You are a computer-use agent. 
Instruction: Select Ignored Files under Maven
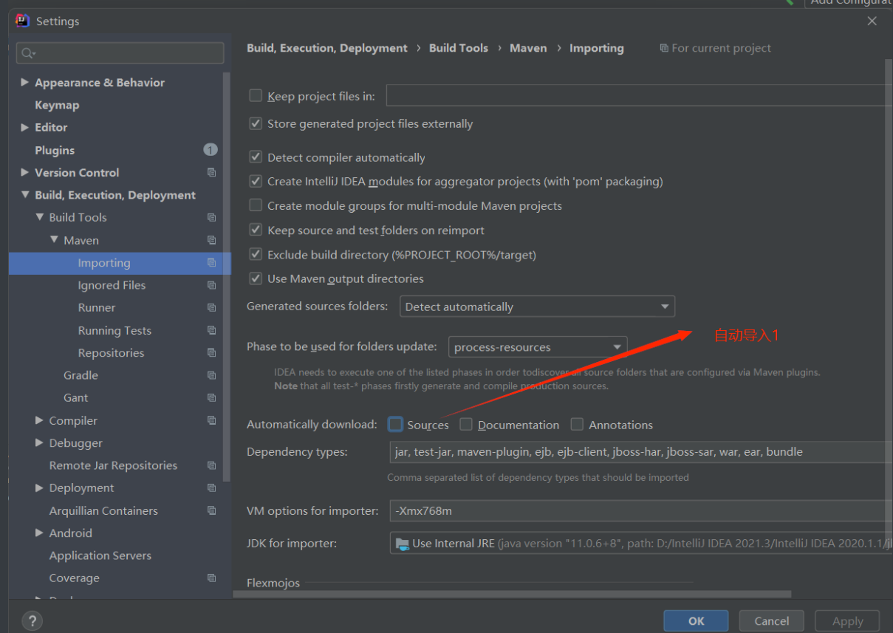(112, 285)
